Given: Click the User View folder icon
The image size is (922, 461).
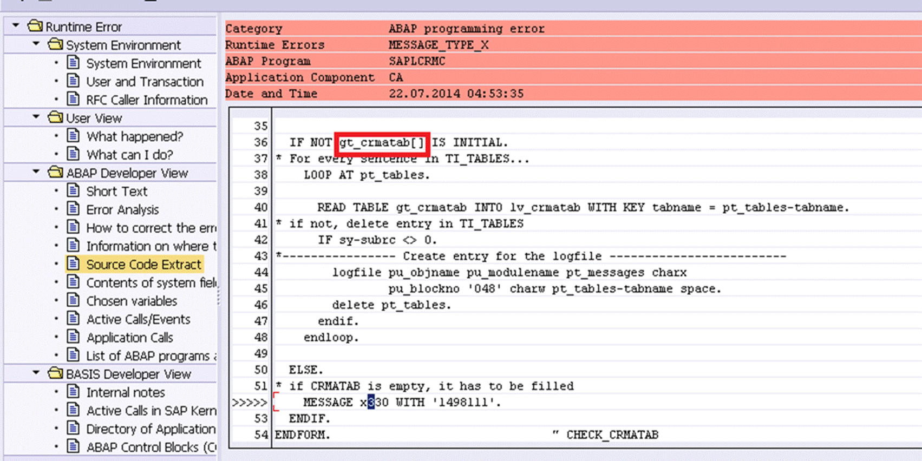Looking at the screenshot, I should [55, 117].
